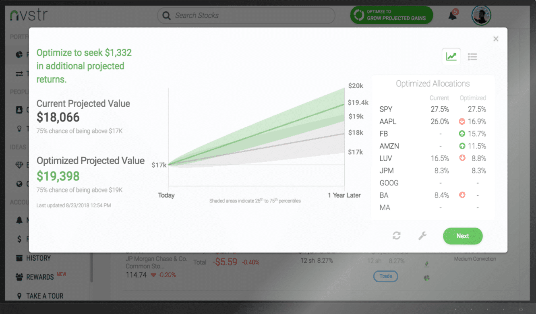Click the contacts icon in the sidebar
This screenshot has height=314, width=536.
19,109
